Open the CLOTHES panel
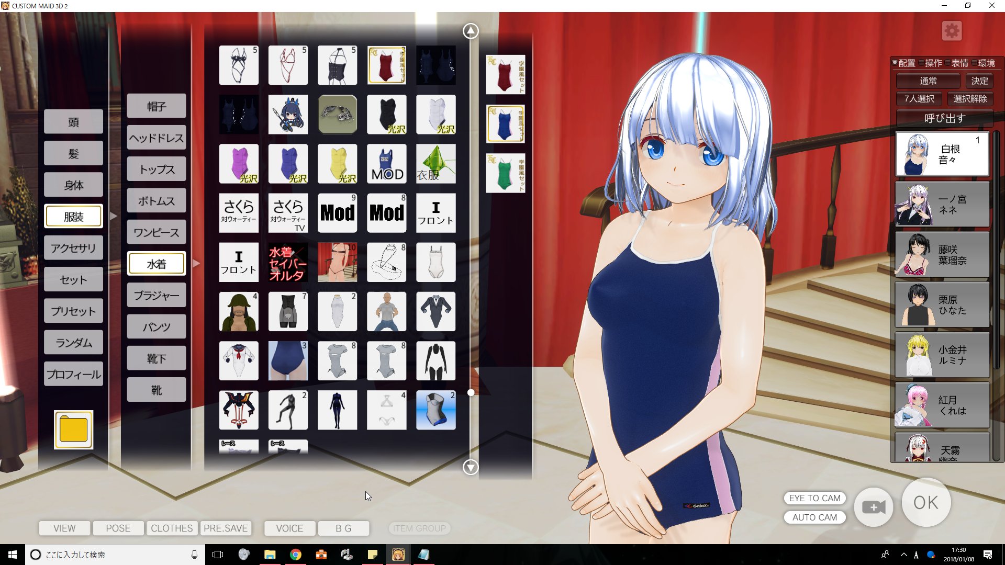Image resolution: width=1005 pixels, height=565 pixels. pos(172,528)
